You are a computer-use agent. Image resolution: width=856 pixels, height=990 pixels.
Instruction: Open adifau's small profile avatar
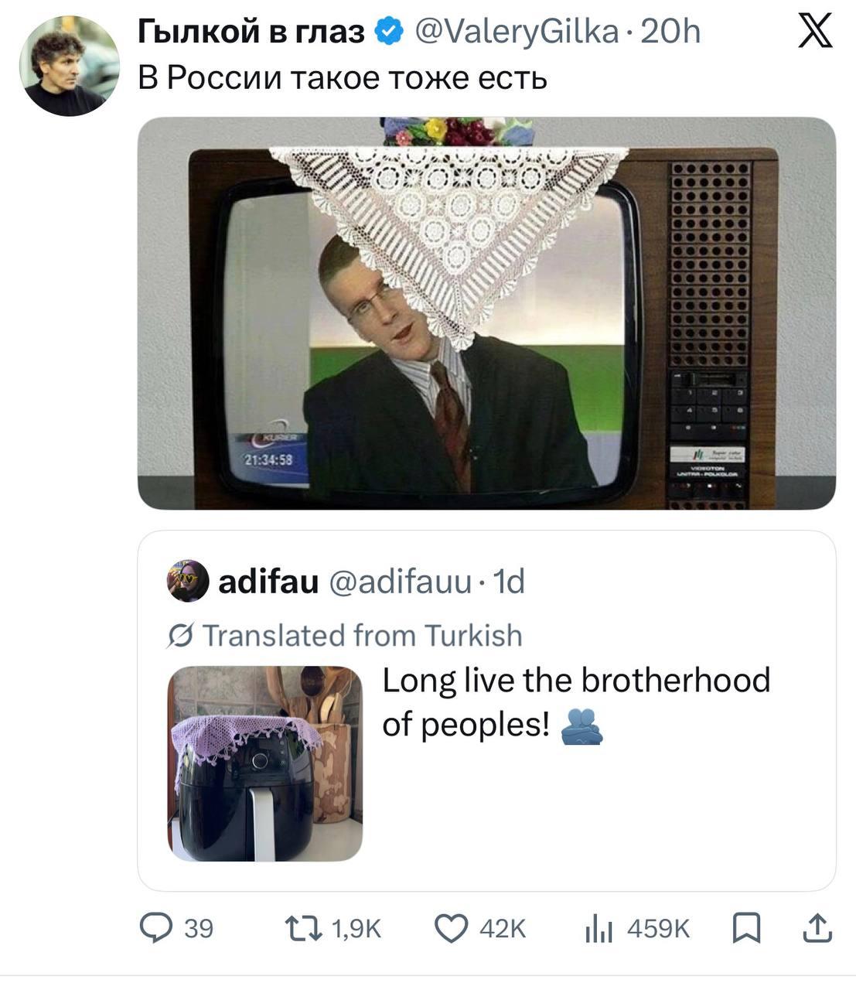coord(188,580)
